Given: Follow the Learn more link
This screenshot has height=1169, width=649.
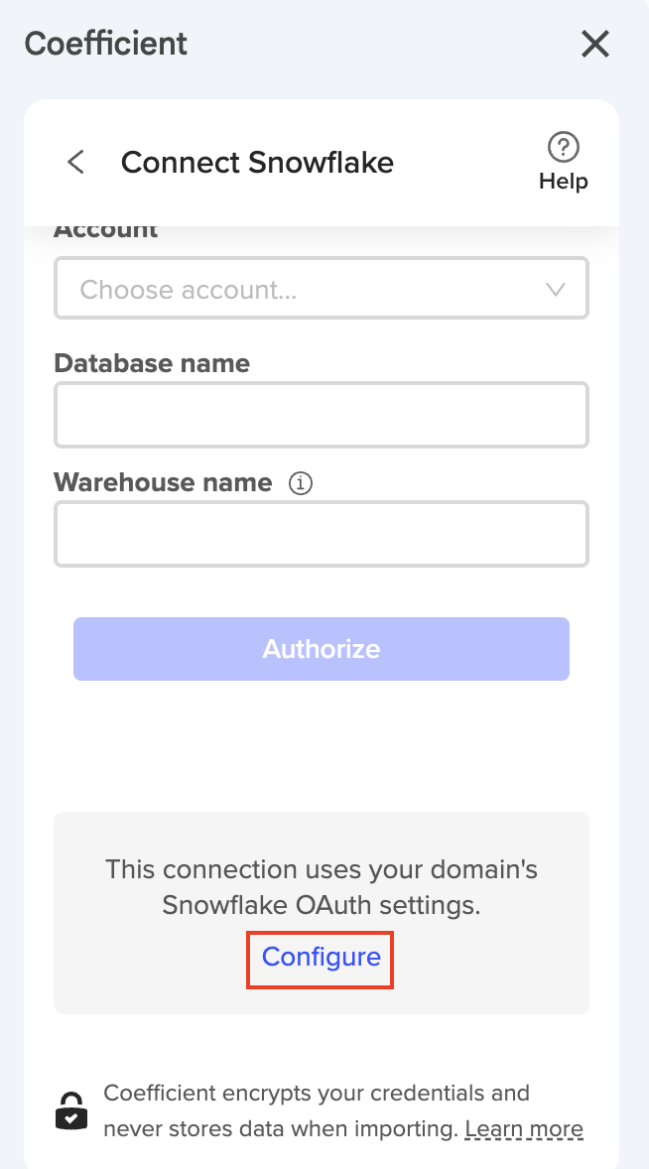Looking at the screenshot, I should [523, 1128].
